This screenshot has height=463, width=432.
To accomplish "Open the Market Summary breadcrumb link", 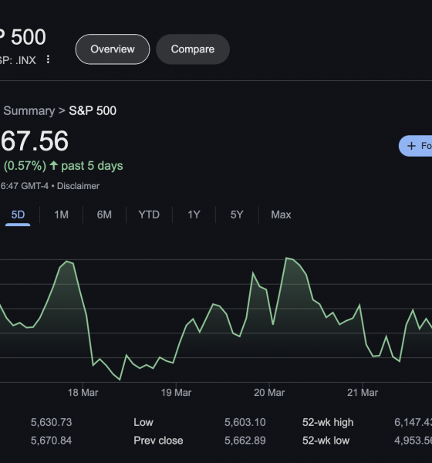I will click(29, 110).
